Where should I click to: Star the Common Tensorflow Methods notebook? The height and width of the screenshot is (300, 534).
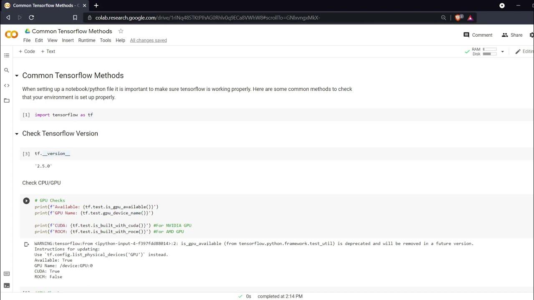click(121, 31)
